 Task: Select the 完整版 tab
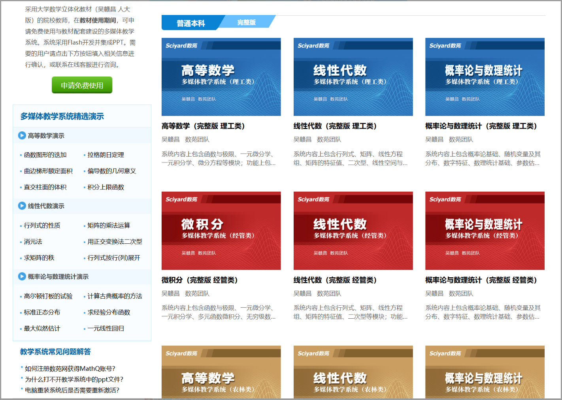point(247,22)
